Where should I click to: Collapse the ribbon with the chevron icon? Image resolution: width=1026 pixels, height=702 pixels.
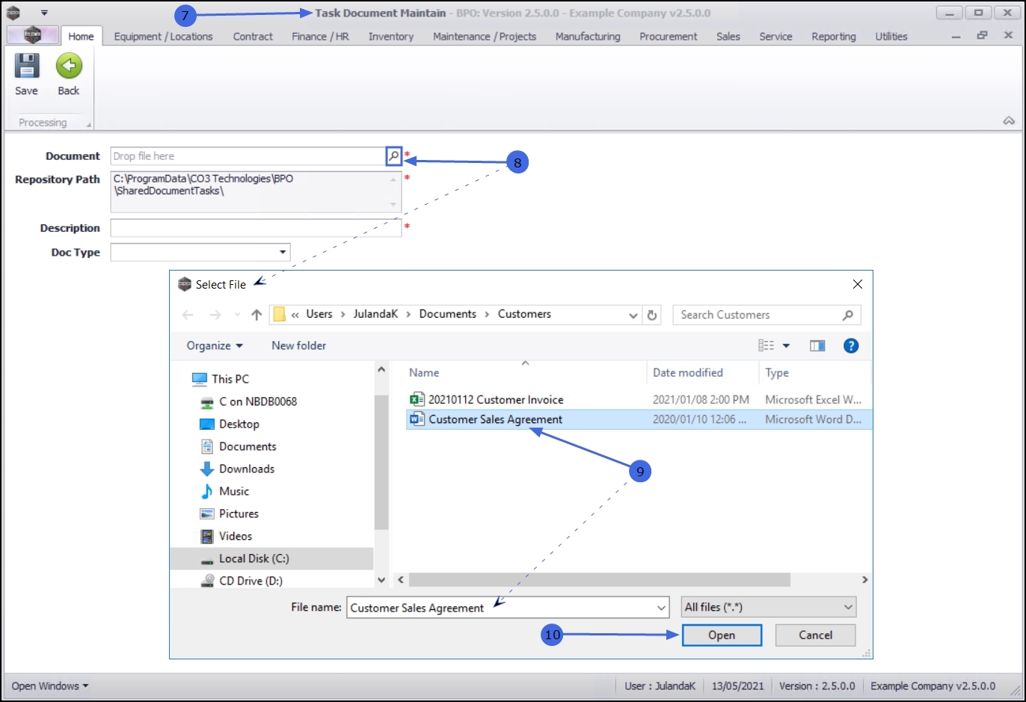[1009, 121]
